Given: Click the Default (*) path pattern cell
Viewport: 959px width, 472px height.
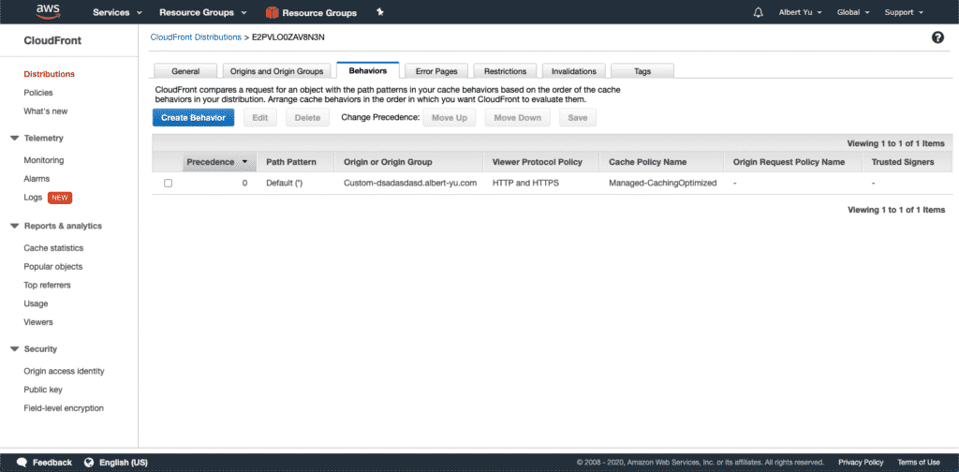Looking at the screenshot, I should [284, 183].
